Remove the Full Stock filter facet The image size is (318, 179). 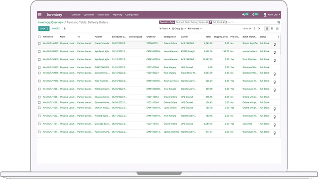pyautogui.click(x=224, y=22)
